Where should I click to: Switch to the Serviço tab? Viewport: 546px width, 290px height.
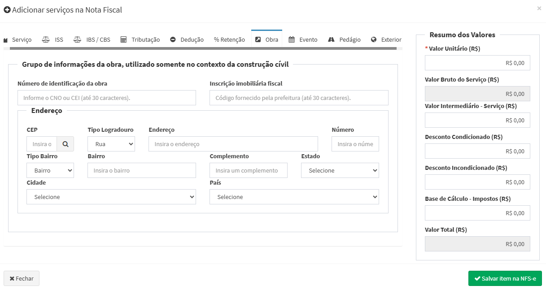[x=18, y=39]
